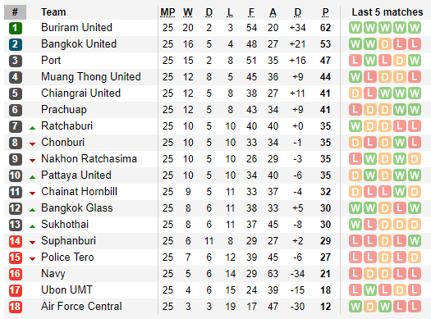Open the Buriram United team link
The image size is (431, 319).
(x=76, y=27)
